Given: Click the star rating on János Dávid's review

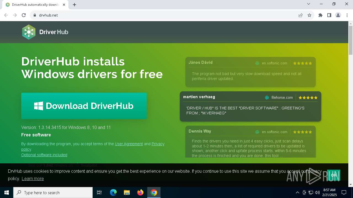Looking at the screenshot, I should point(303,63).
